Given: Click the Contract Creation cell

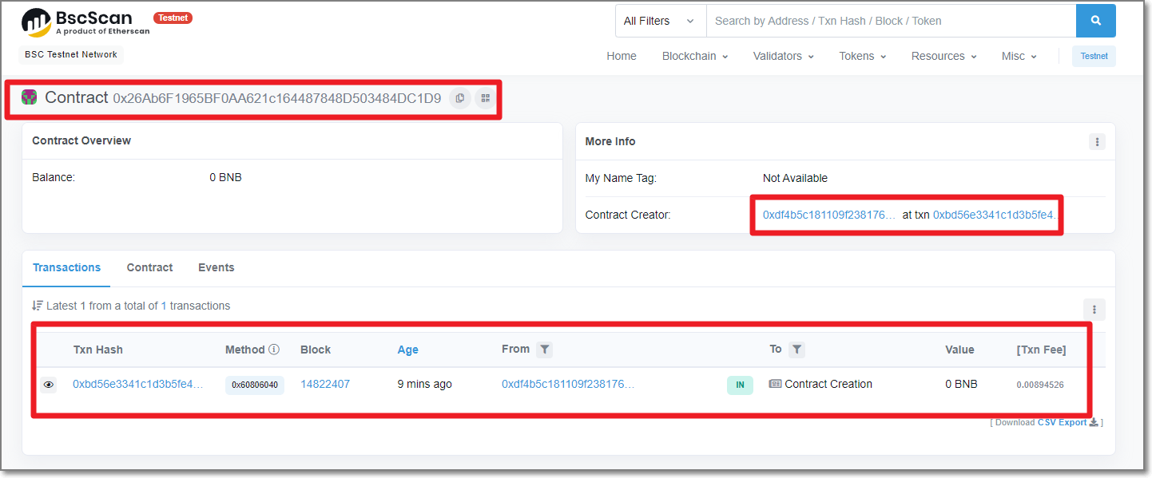Looking at the screenshot, I should [x=820, y=385].
